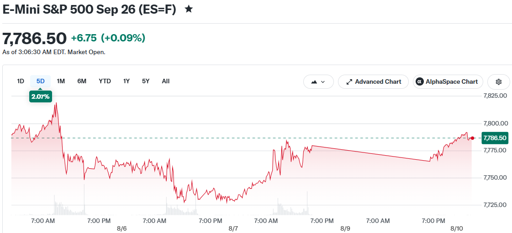The width and height of the screenshot is (512, 233).
Task: Click the expand arrows icon in Advanced Chart
Action: point(349,82)
